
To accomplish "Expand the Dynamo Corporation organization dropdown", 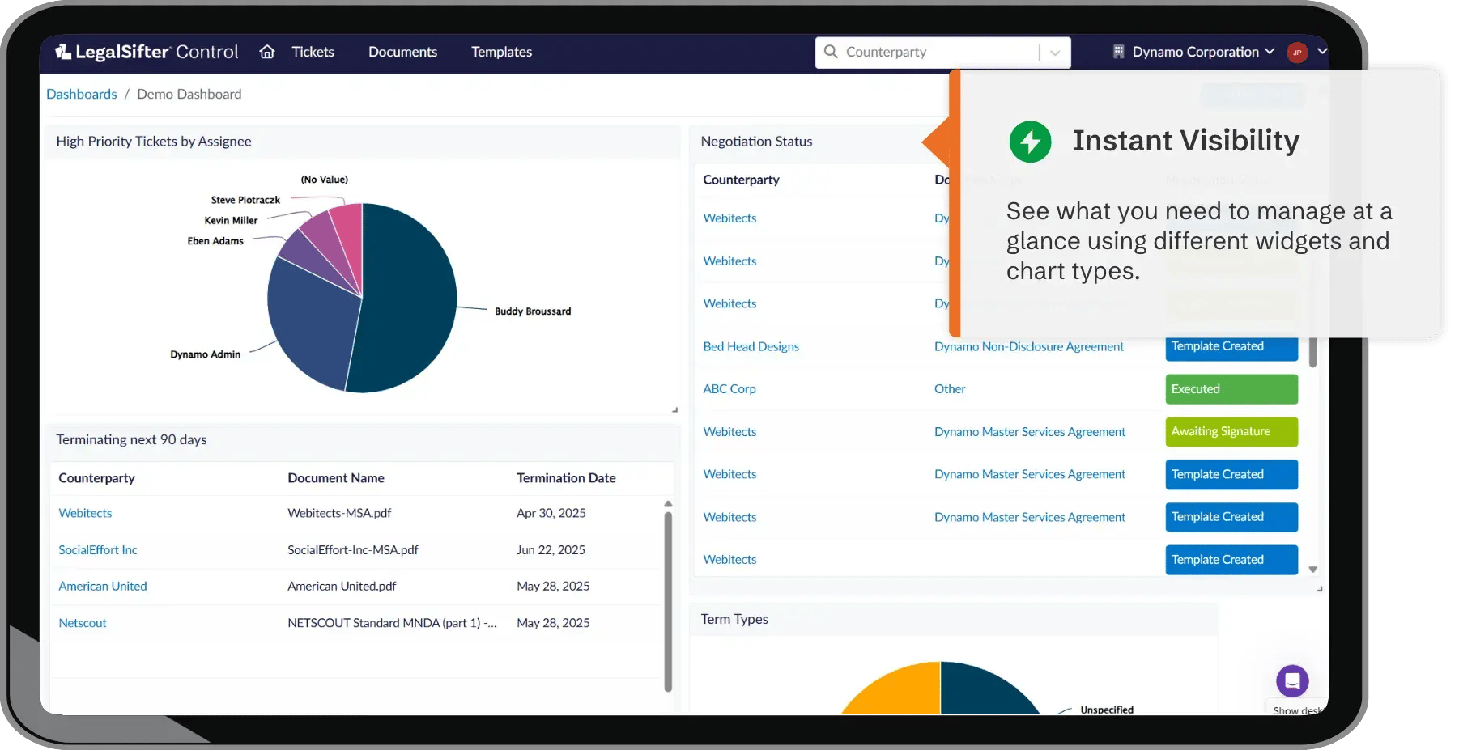I will click(1270, 52).
